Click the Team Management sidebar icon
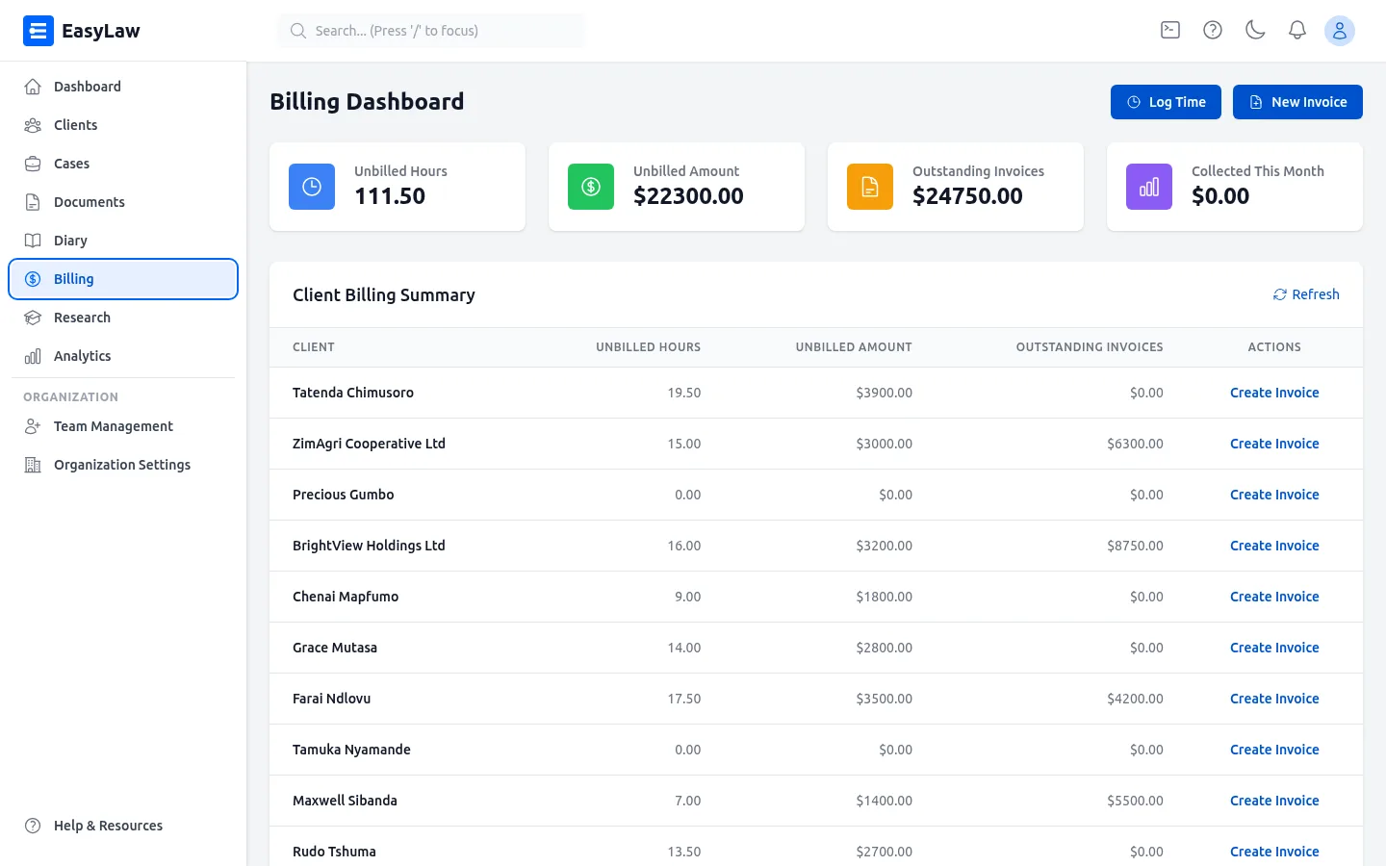Screen dimensions: 1386x866 [32, 426]
